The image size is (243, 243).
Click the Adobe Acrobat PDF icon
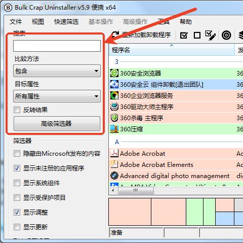[x=114, y=153]
